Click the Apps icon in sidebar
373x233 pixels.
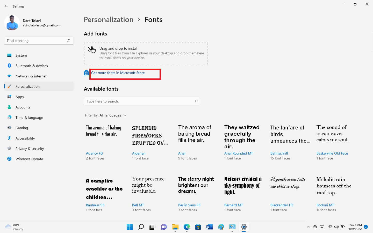(x=9, y=97)
